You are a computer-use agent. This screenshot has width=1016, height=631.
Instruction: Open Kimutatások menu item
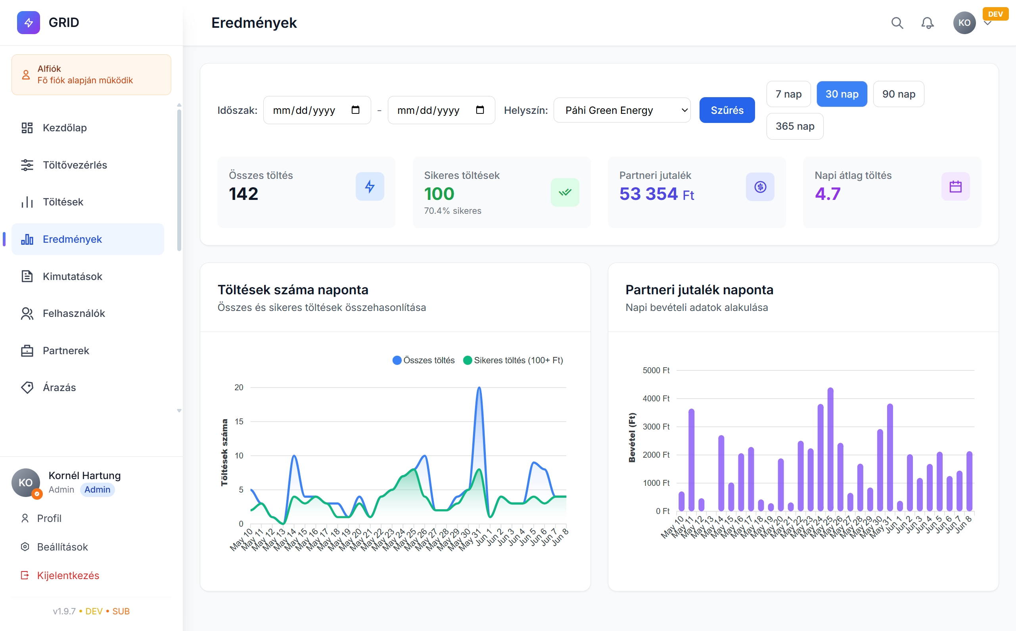(x=88, y=276)
